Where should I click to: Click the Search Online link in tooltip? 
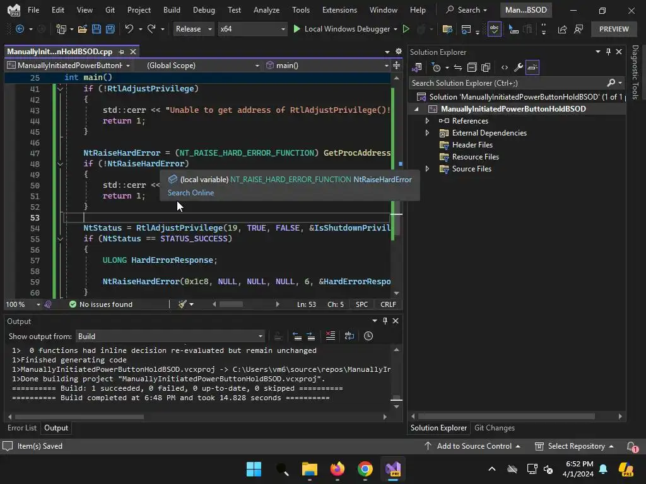point(191,193)
